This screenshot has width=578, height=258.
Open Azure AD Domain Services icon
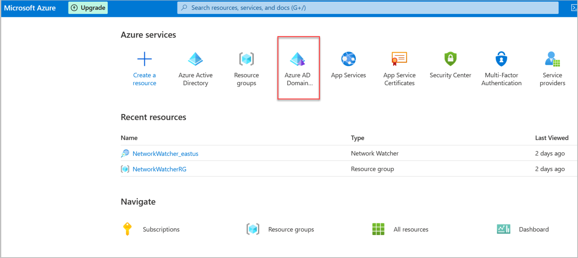tap(298, 59)
